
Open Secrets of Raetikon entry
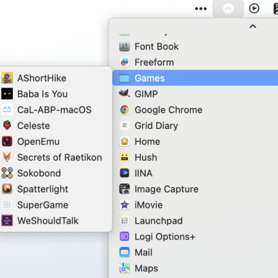pos(56,157)
